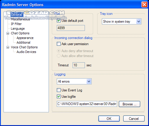Open the Tray icon dropdown
The height and width of the screenshot is (126, 149).
coord(121,22)
